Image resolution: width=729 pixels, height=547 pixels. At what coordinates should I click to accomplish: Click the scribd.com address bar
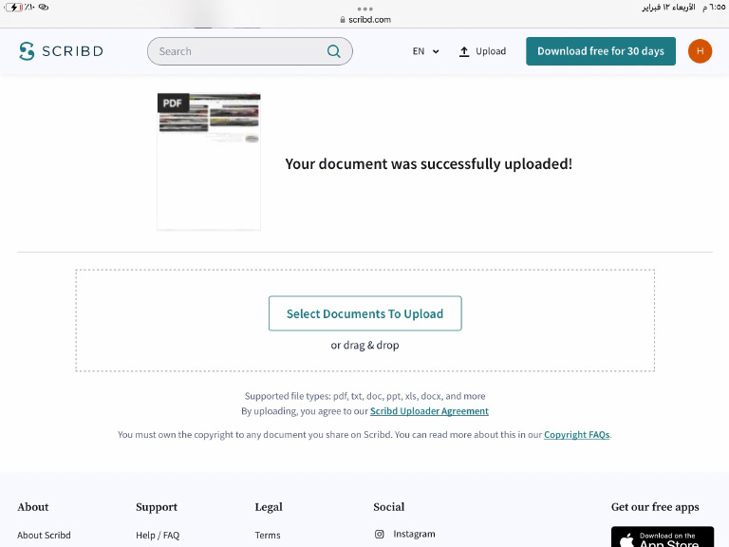pos(364,20)
